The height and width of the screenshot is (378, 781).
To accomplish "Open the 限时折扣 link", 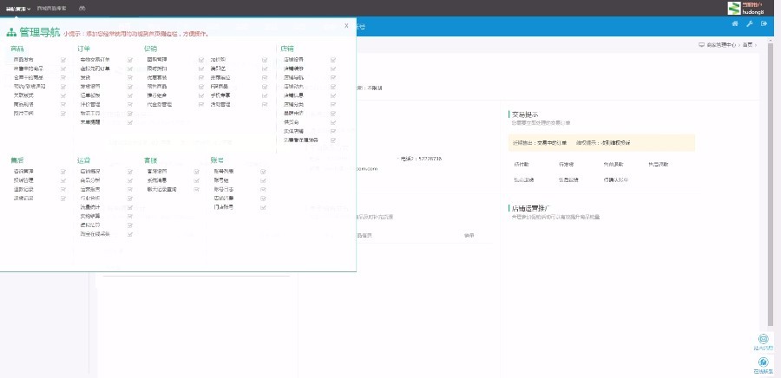I will coord(157,68).
